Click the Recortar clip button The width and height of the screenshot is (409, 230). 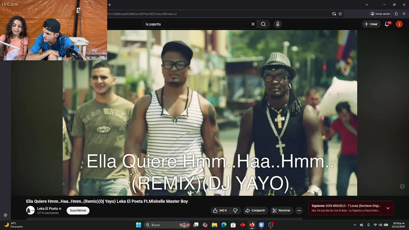(282, 211)
